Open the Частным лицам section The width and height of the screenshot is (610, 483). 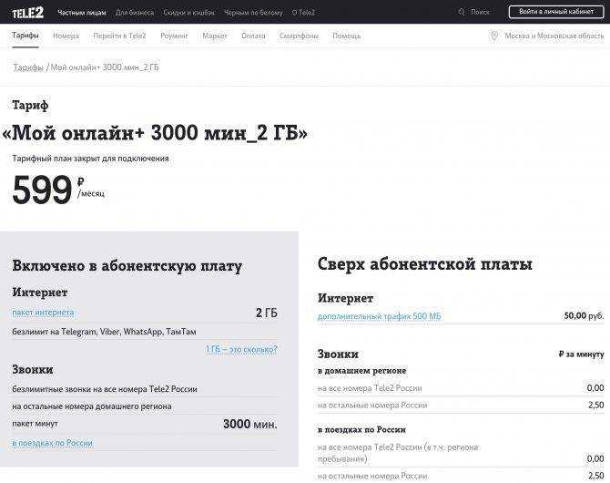[82, 13]
